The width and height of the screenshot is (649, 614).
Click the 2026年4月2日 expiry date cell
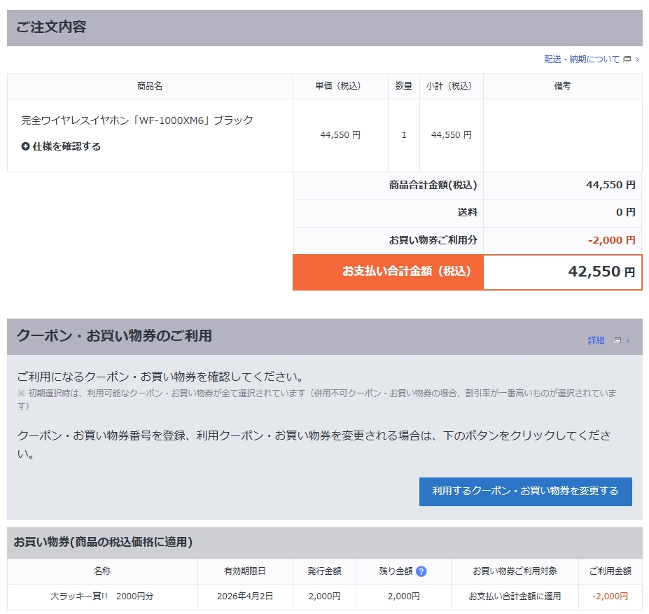pos(245,596)
